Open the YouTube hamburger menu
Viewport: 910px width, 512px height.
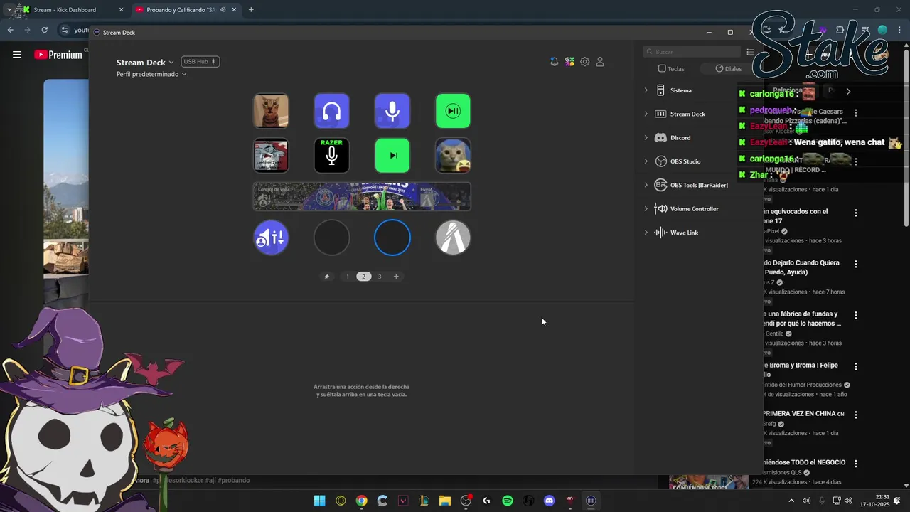(17, 55)
